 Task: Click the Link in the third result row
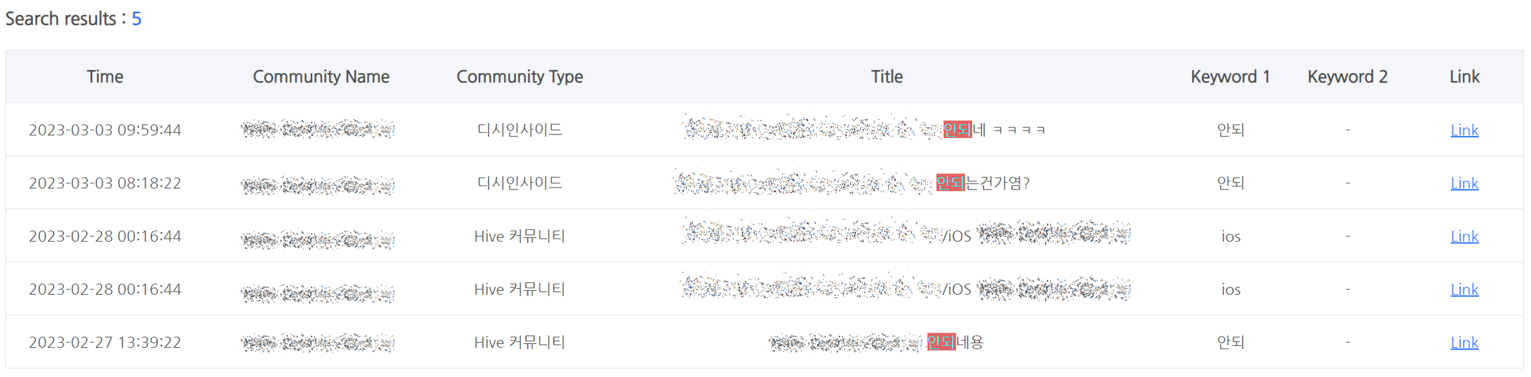(1464, 236)
